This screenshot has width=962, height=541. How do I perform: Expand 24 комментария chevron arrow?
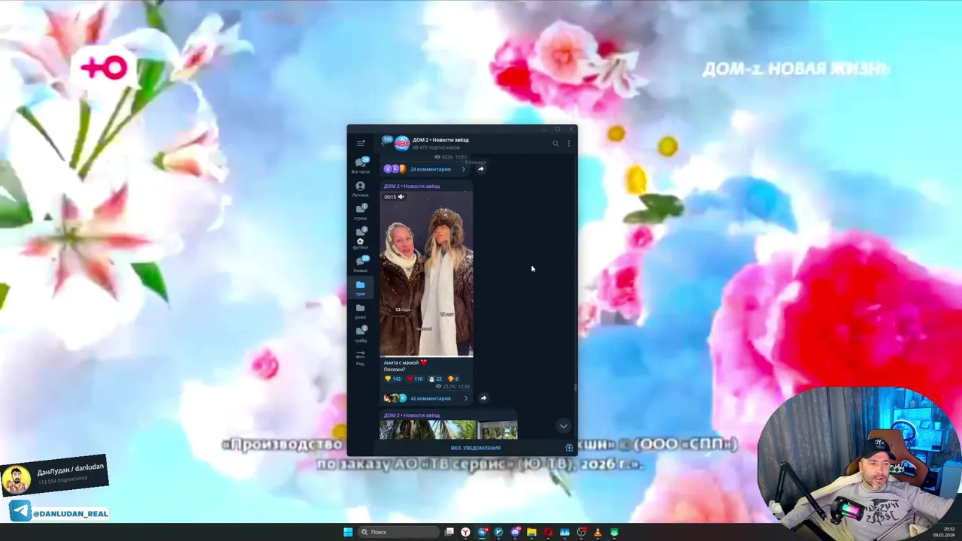[463, 169]
